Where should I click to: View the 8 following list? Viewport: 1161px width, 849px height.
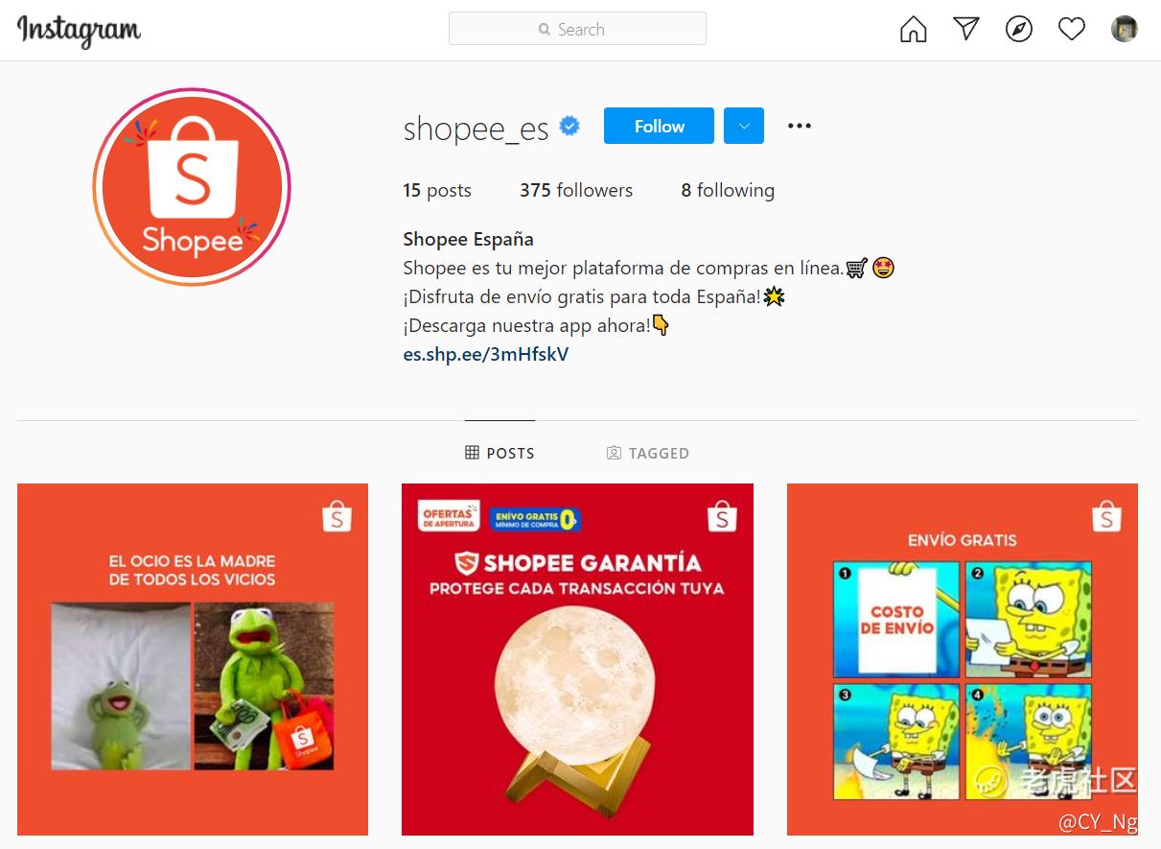pos(728,190)
